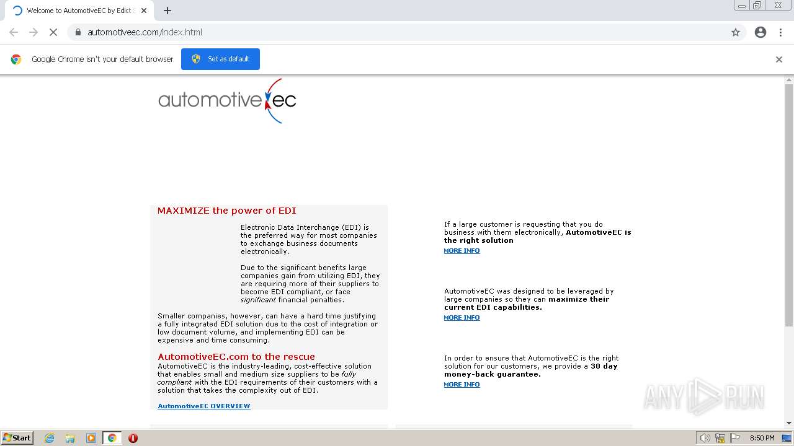
Task: Open the File Explorer taskbar icon
Action: tap(70, 438)
